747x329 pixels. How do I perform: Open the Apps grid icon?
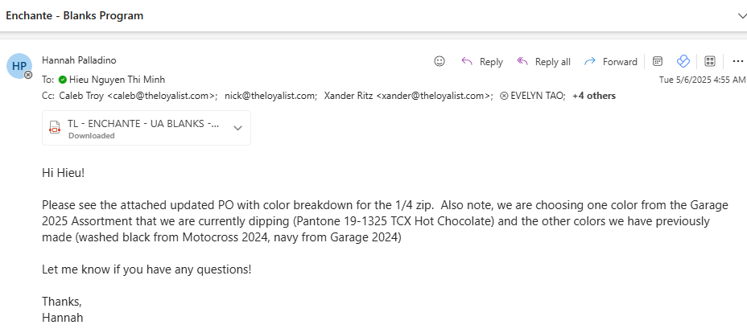coord(710,61)
